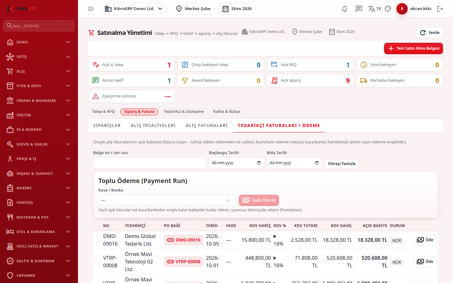Expand Hakediş sidebar section
Screen dimensions: 453x283
[x=39, y=203]
